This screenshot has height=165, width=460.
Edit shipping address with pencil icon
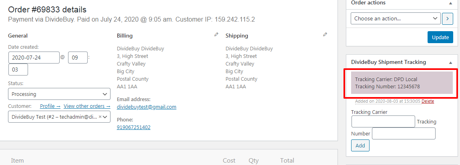[325, 35]
